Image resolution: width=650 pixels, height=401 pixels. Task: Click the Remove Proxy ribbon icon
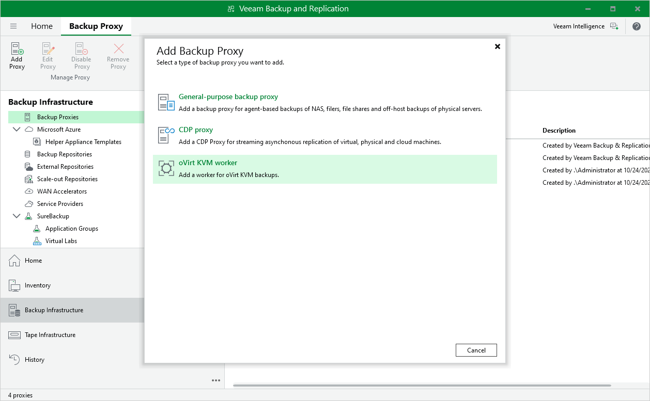tap(118, 49)
